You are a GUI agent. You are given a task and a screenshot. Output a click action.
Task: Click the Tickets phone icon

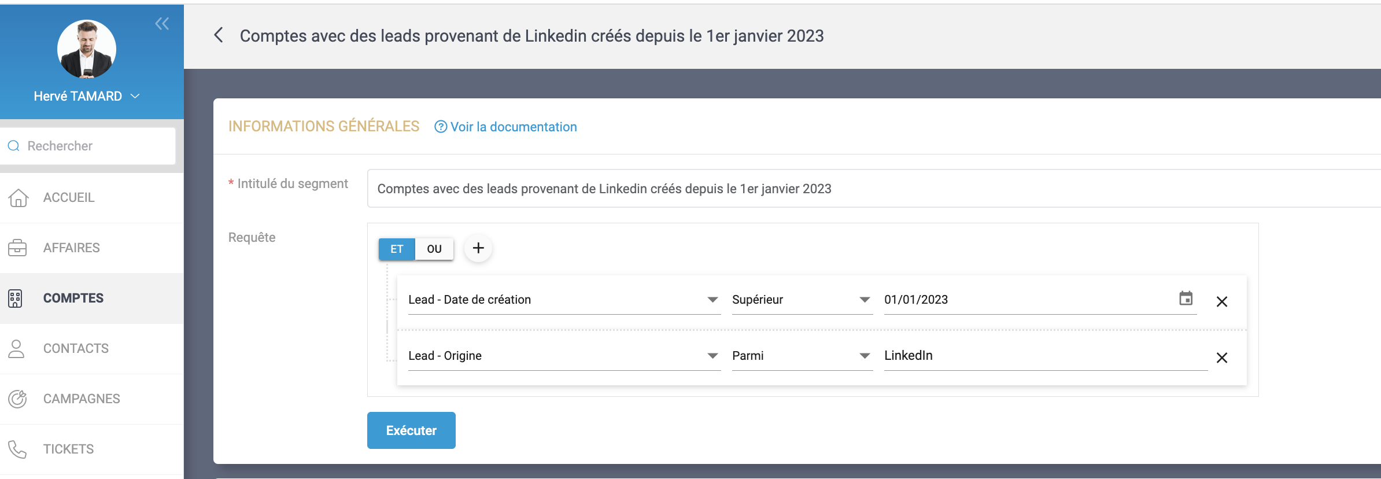point(18,449)
